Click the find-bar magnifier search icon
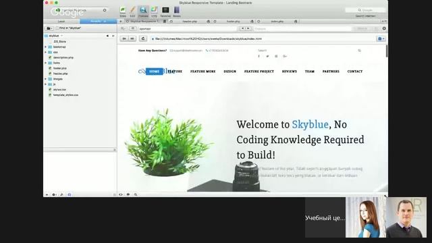The height and width of the screenshot is (243, 432). pyautogui.click(x=123, y=28)
